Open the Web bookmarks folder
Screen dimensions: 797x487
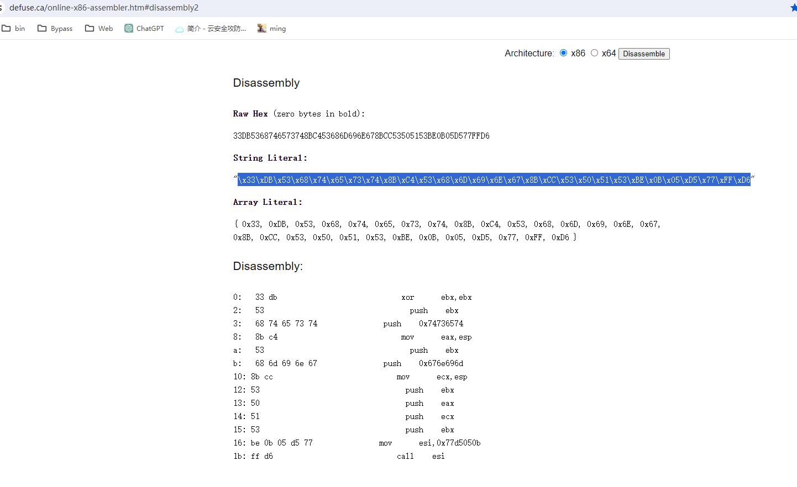point(99,29)
